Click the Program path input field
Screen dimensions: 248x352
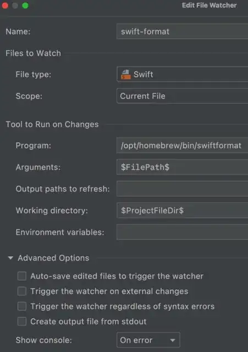point(182,146)
